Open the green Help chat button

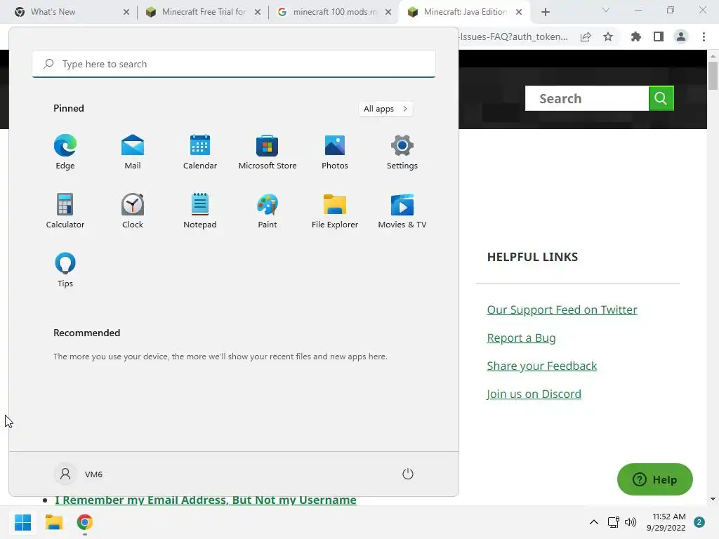(x=655, y=479)
